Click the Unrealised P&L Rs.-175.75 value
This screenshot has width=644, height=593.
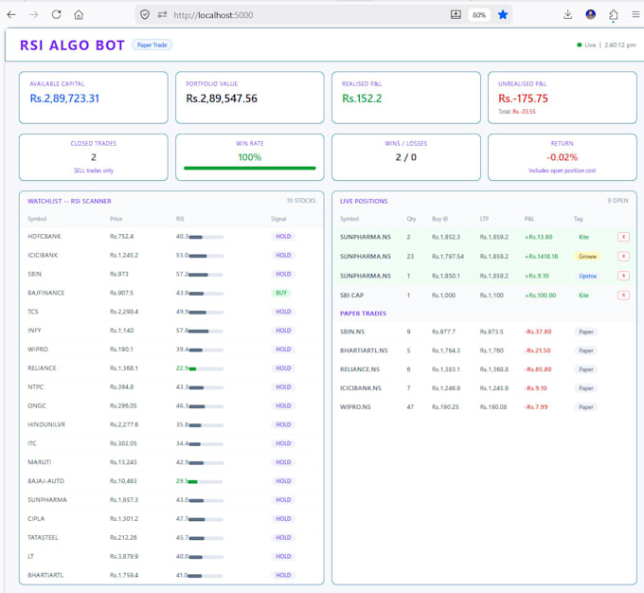523,99
